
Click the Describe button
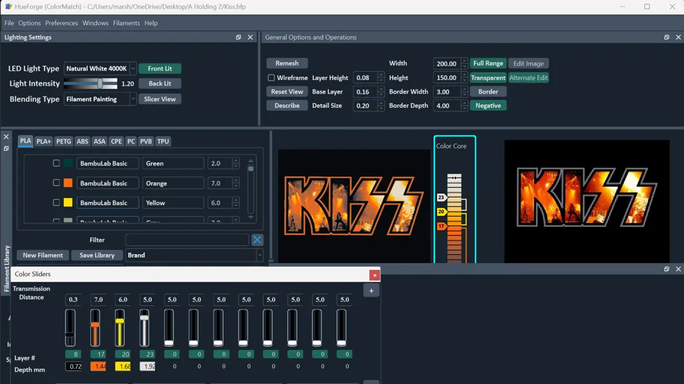click(287, 105)
